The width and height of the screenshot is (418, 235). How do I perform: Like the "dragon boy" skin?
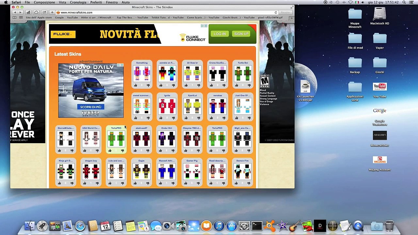click(85, 183)
